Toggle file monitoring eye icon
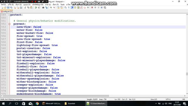 click(x=88, y=8)
